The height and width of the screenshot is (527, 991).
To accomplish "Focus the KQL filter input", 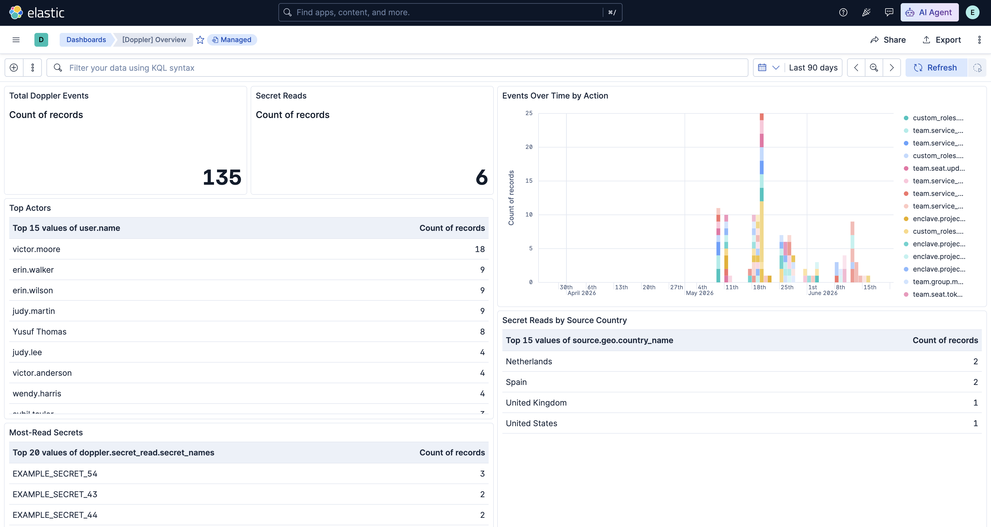I will 397,68.
